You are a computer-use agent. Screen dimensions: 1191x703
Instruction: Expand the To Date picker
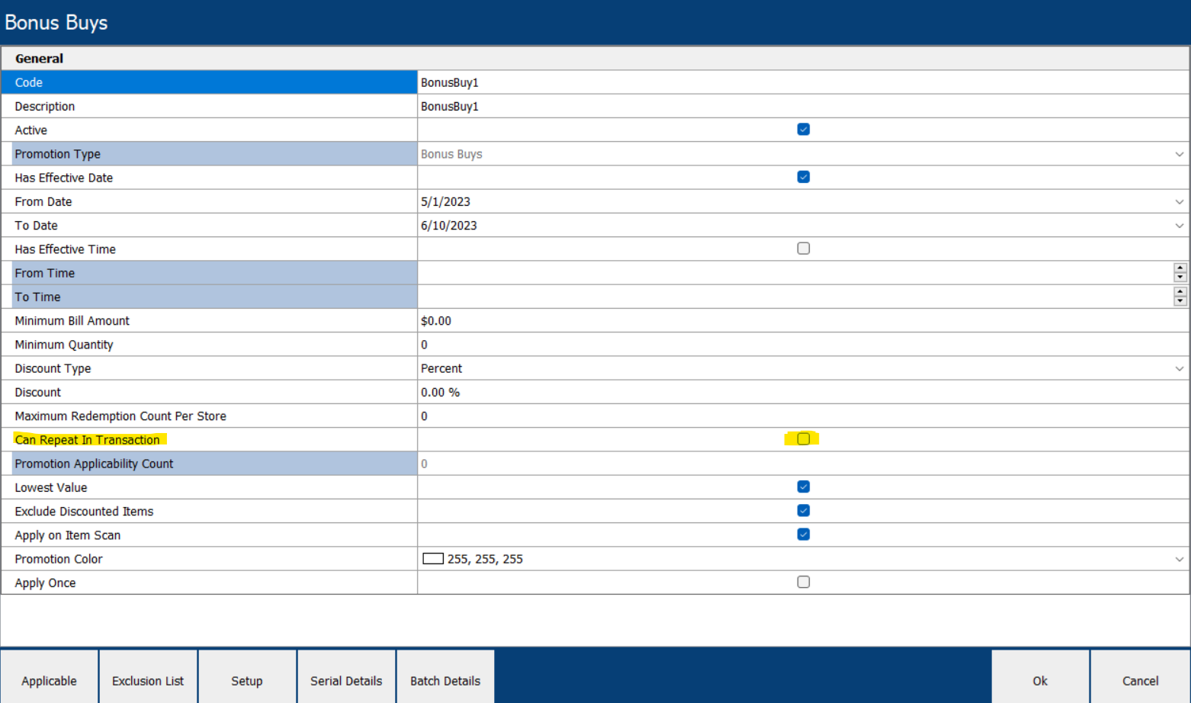pos(1179,226)
